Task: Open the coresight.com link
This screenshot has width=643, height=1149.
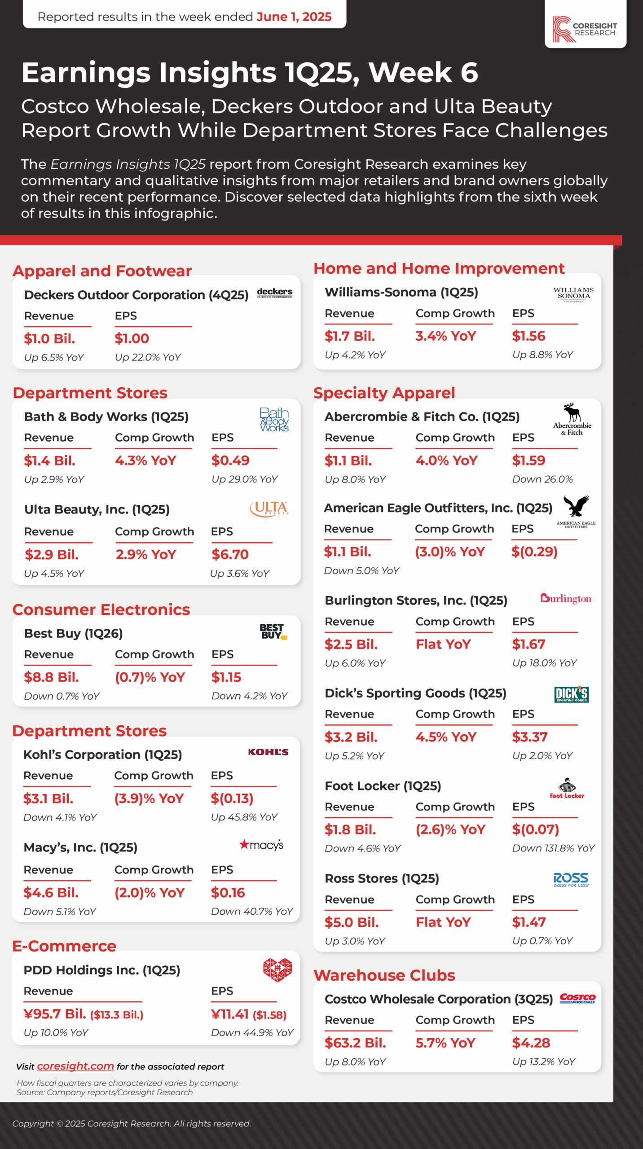Action: click(75, 1066)
